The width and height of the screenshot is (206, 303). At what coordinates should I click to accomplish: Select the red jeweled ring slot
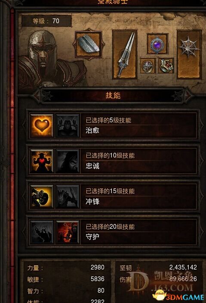click(166, 66)
